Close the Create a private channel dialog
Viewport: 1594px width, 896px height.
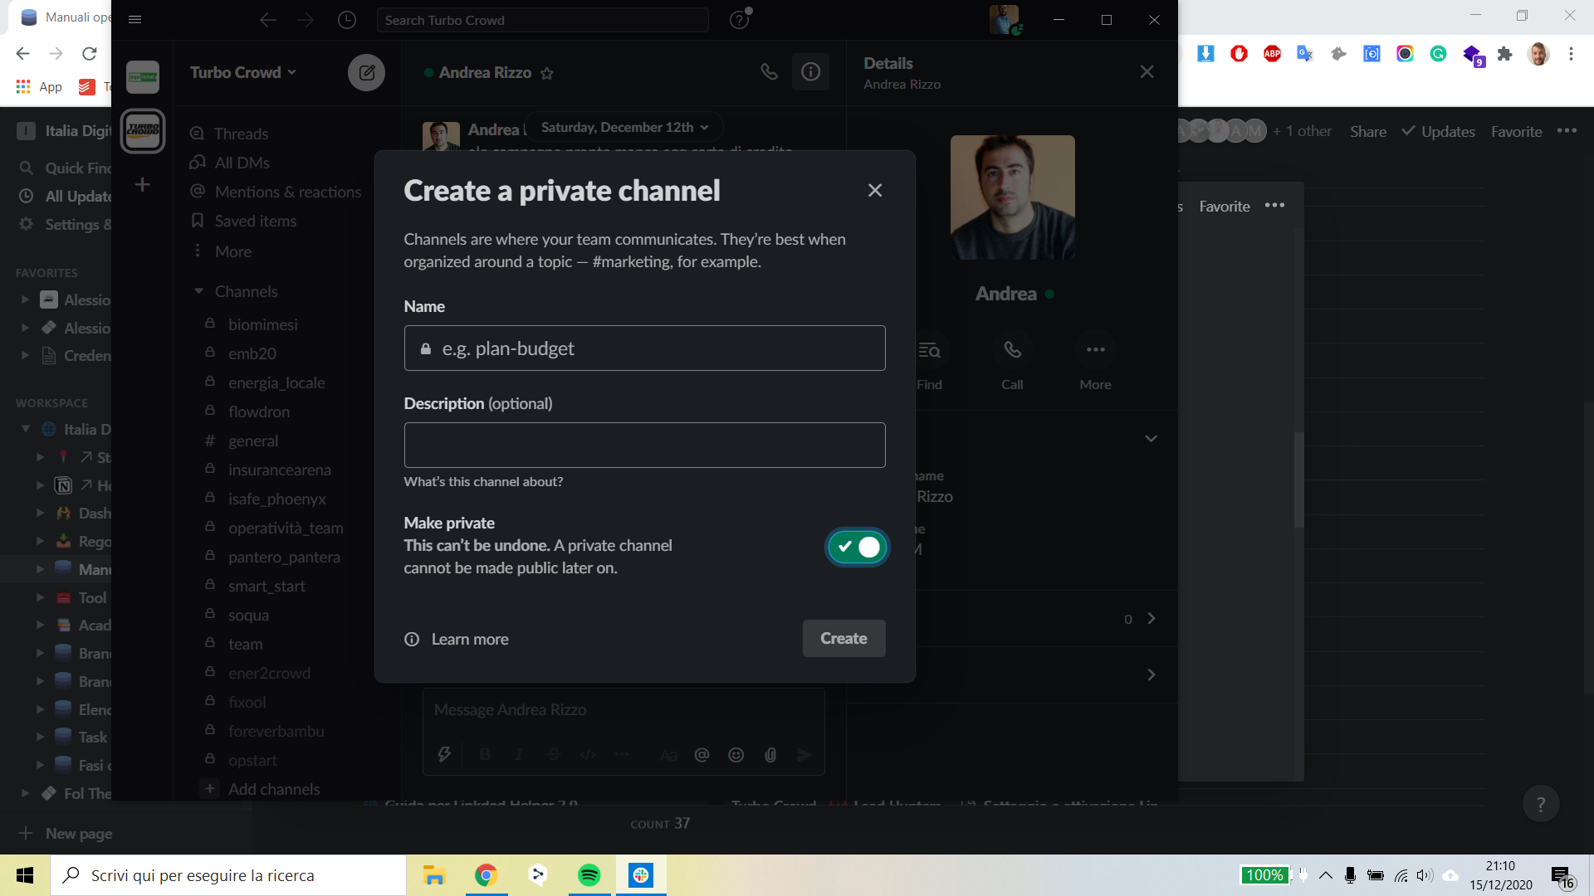point(874,191)
